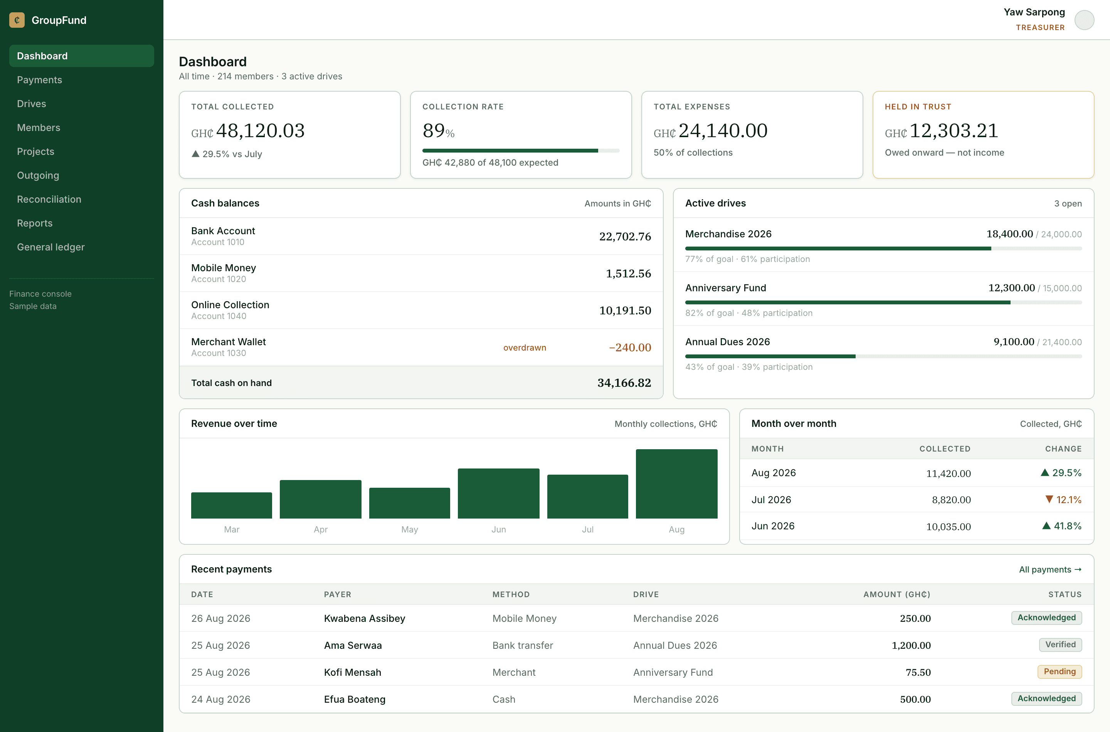Click the Jun bar in revenue chart

coord(498,494)
